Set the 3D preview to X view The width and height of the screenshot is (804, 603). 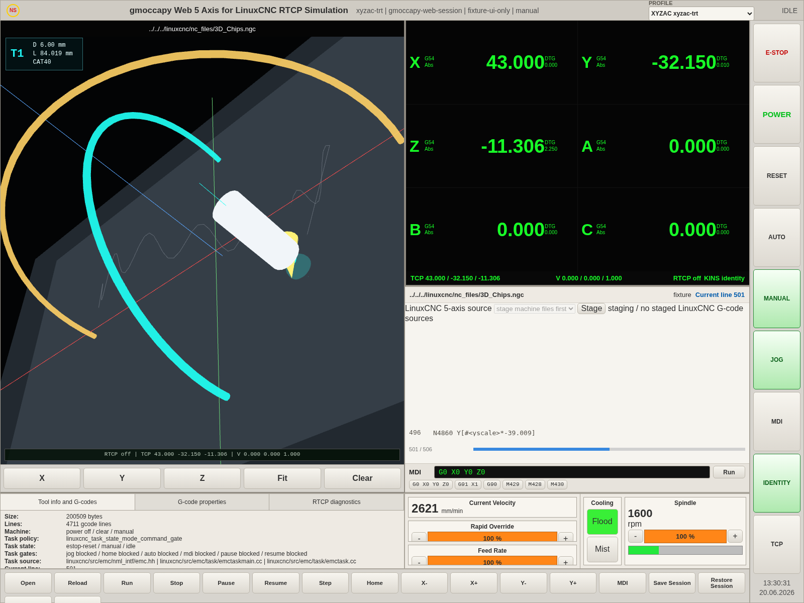[42, 478]
